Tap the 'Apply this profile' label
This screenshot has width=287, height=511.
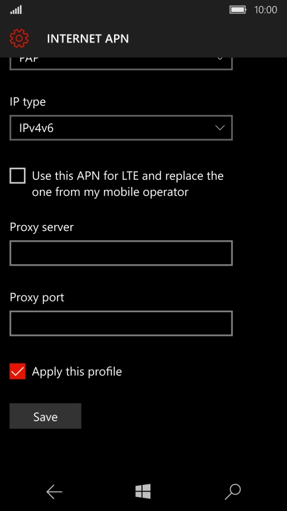coord(77,372)
